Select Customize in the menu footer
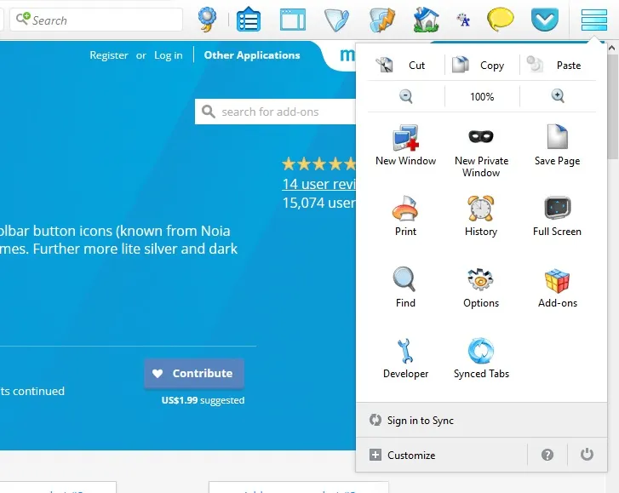This screenshot has height=493, width=619. 410,456
